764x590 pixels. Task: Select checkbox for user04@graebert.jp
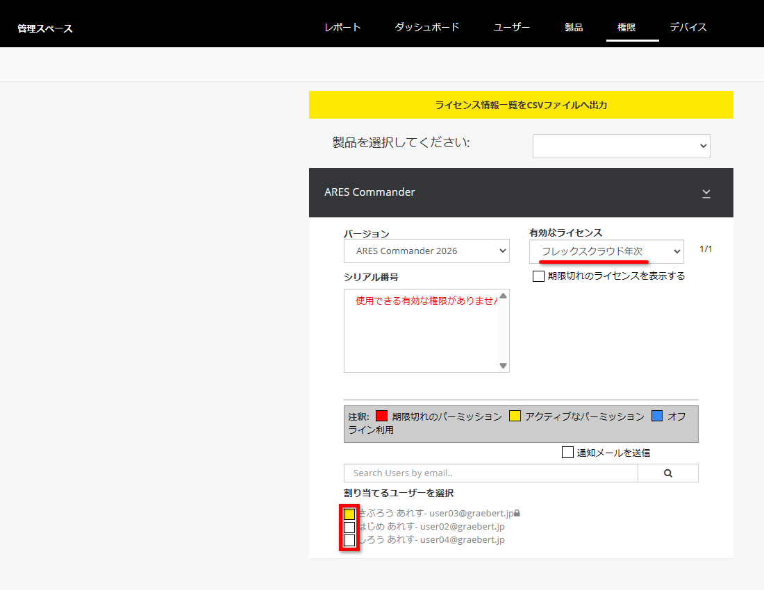(349, 539)
